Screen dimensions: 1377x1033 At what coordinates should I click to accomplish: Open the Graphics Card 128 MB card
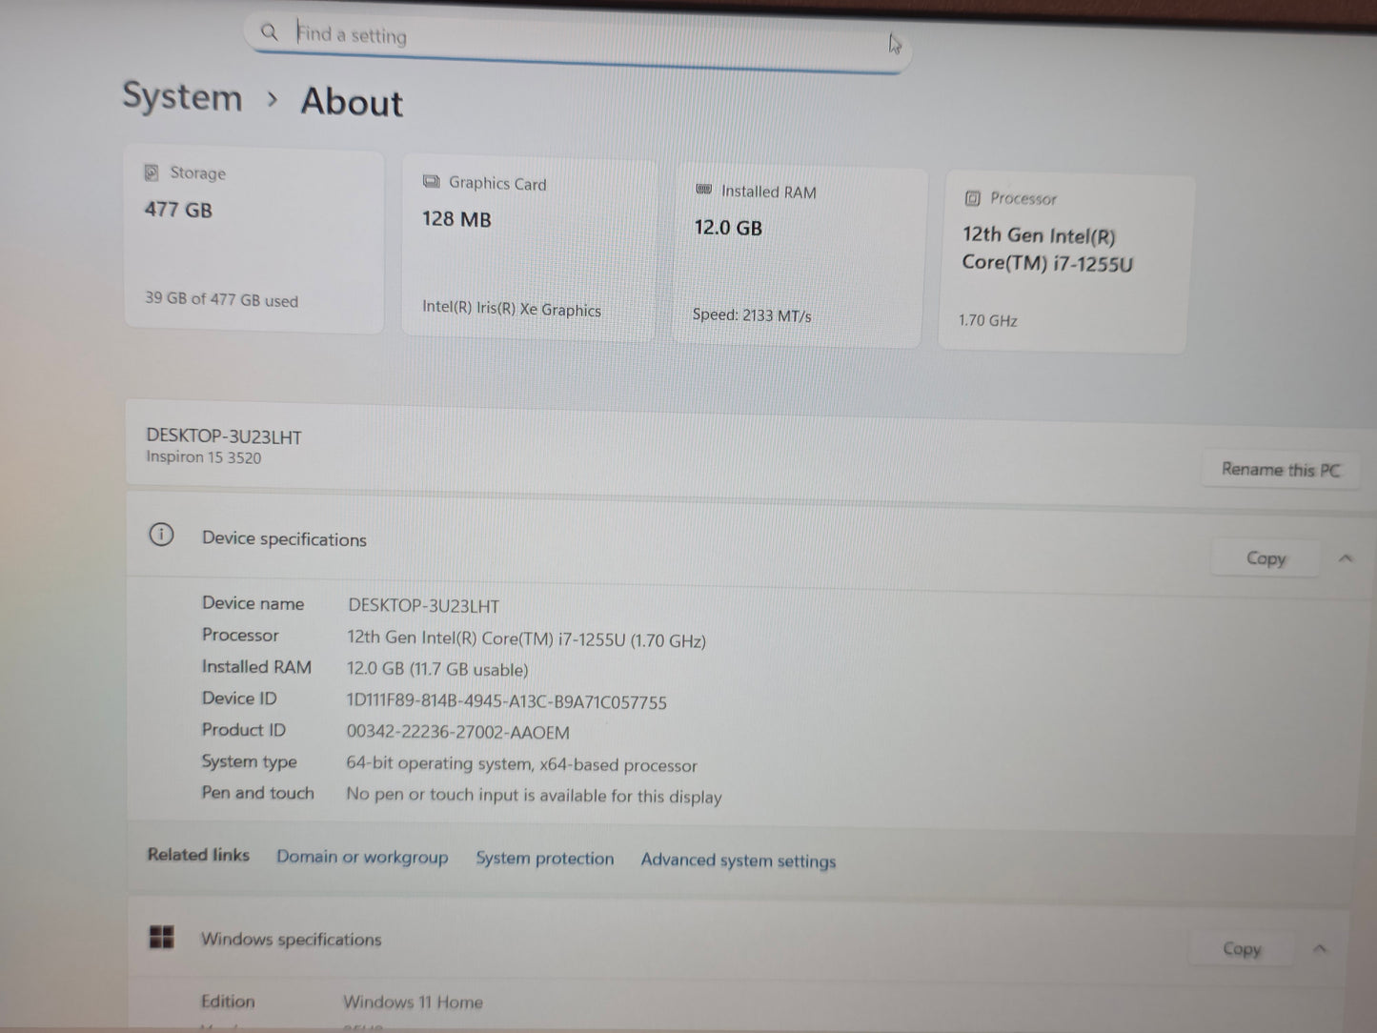pyautogui.click(x=530, y=250)
